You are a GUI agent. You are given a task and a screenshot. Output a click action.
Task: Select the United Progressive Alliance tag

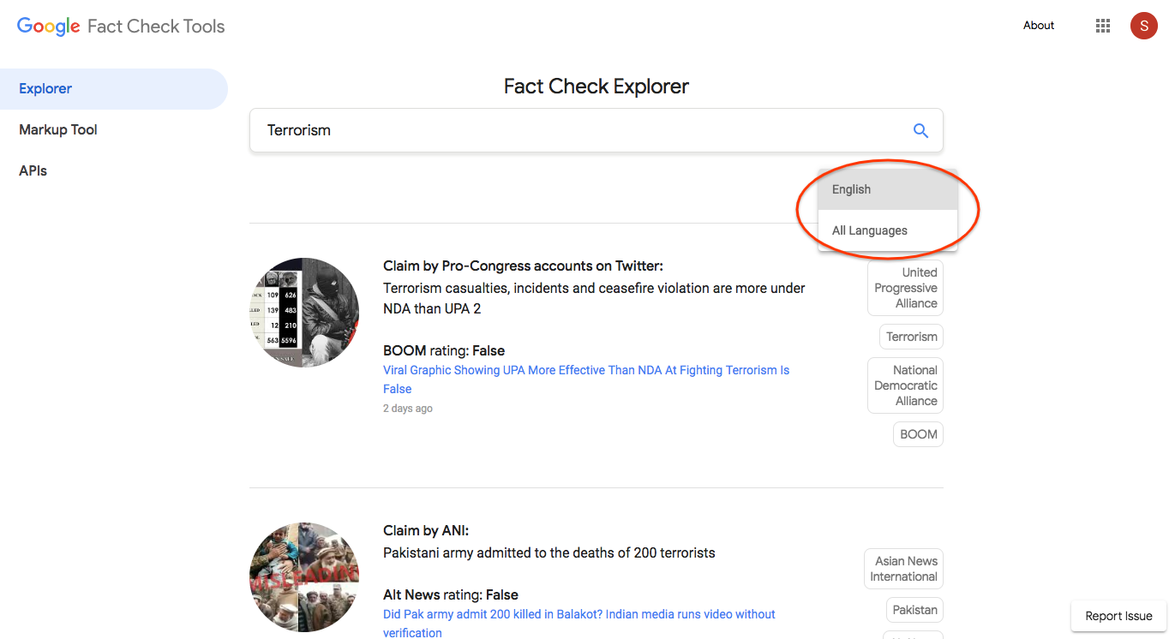(x=905, y=288)
